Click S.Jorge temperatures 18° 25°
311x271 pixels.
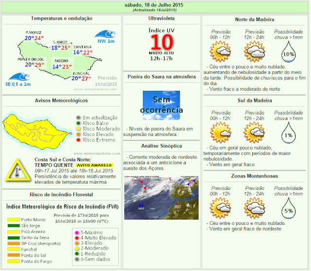[x=61, y=48]
